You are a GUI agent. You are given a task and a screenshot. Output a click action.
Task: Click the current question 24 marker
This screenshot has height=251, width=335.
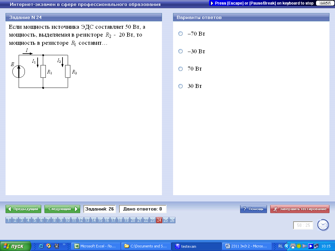159,220
